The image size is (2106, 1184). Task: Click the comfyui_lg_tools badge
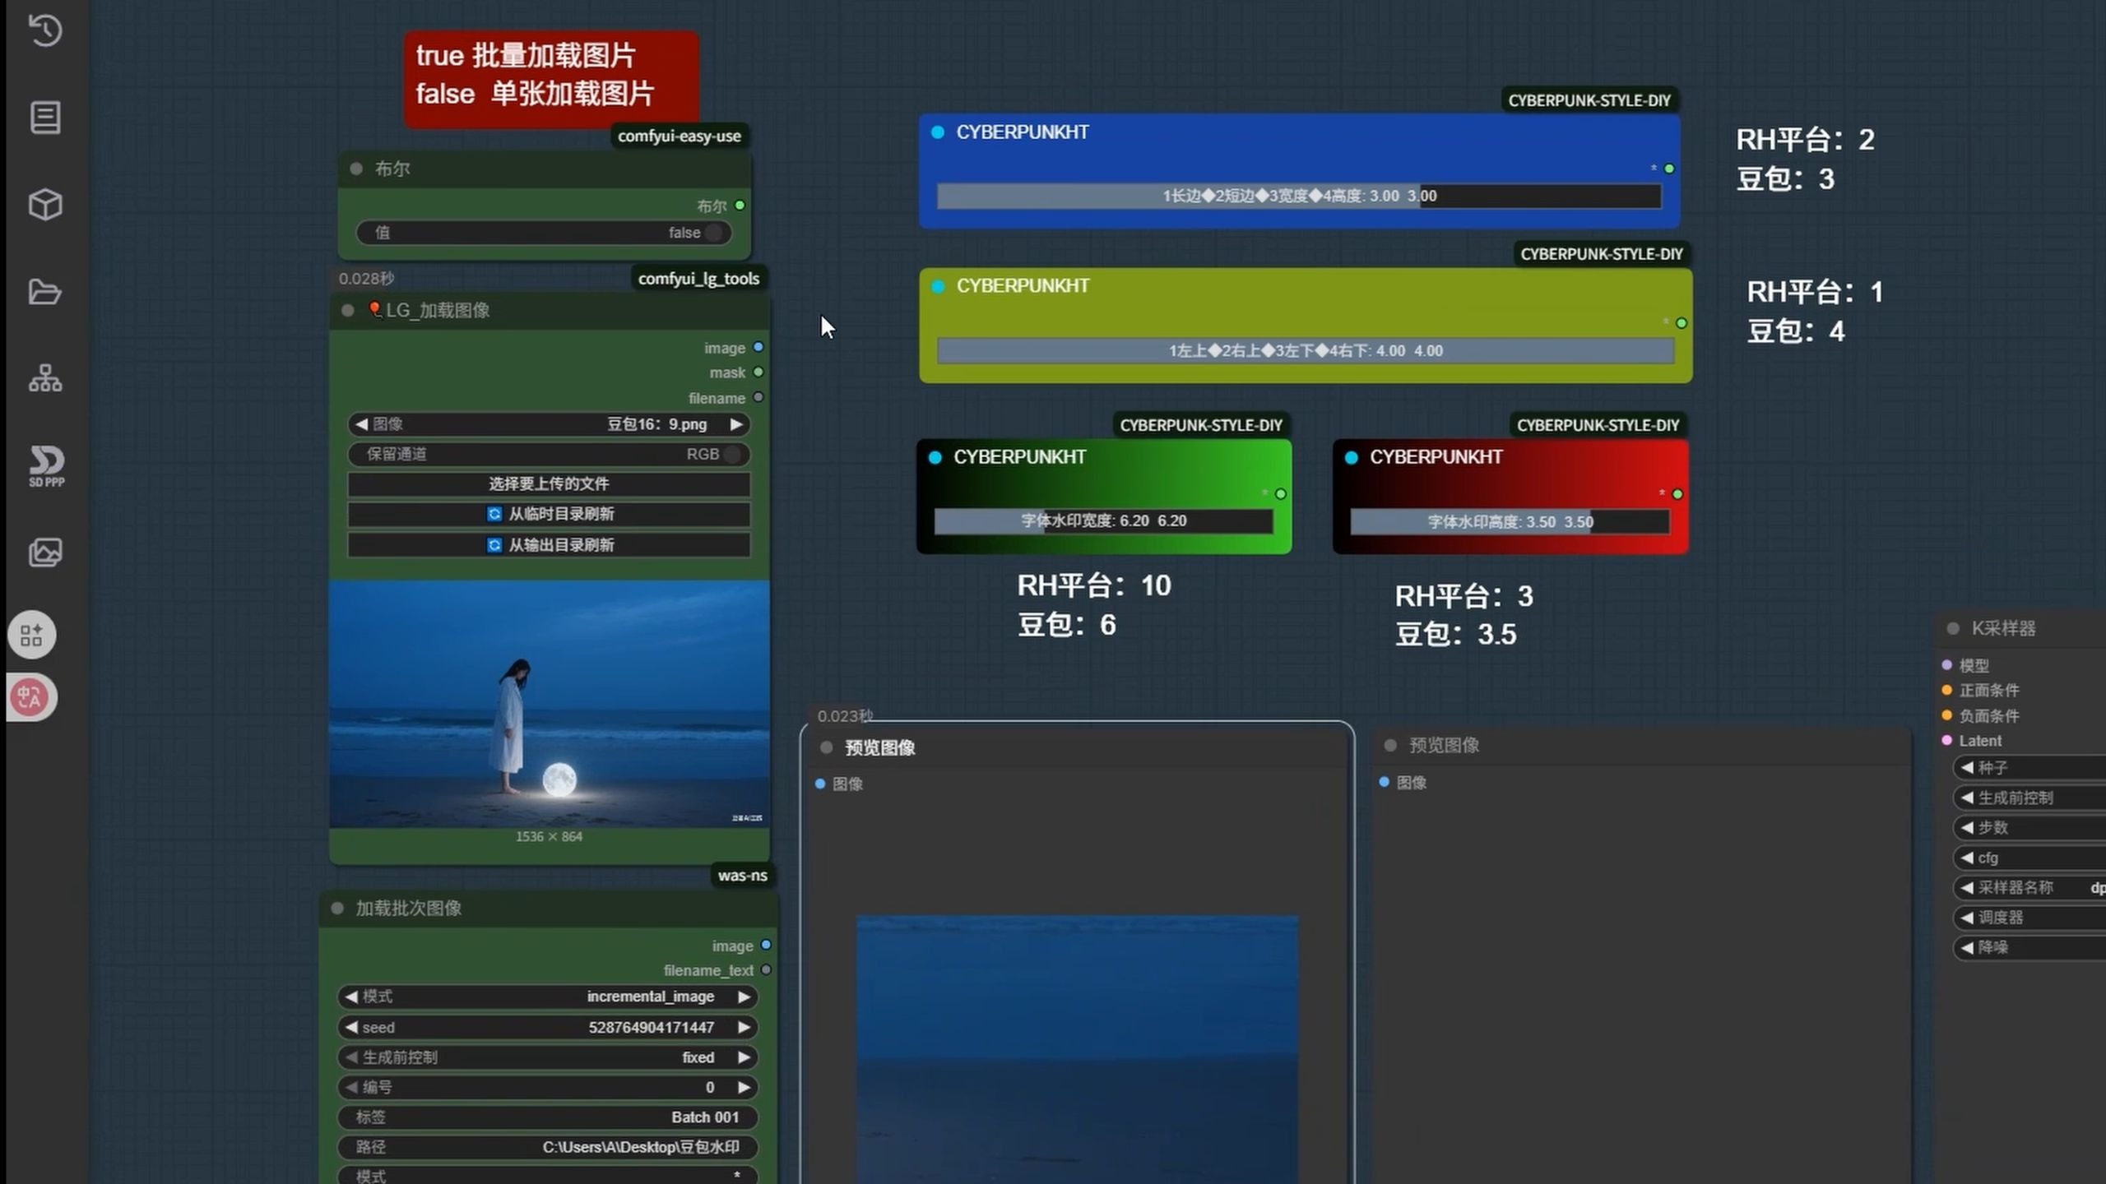[x=698, y=279]
